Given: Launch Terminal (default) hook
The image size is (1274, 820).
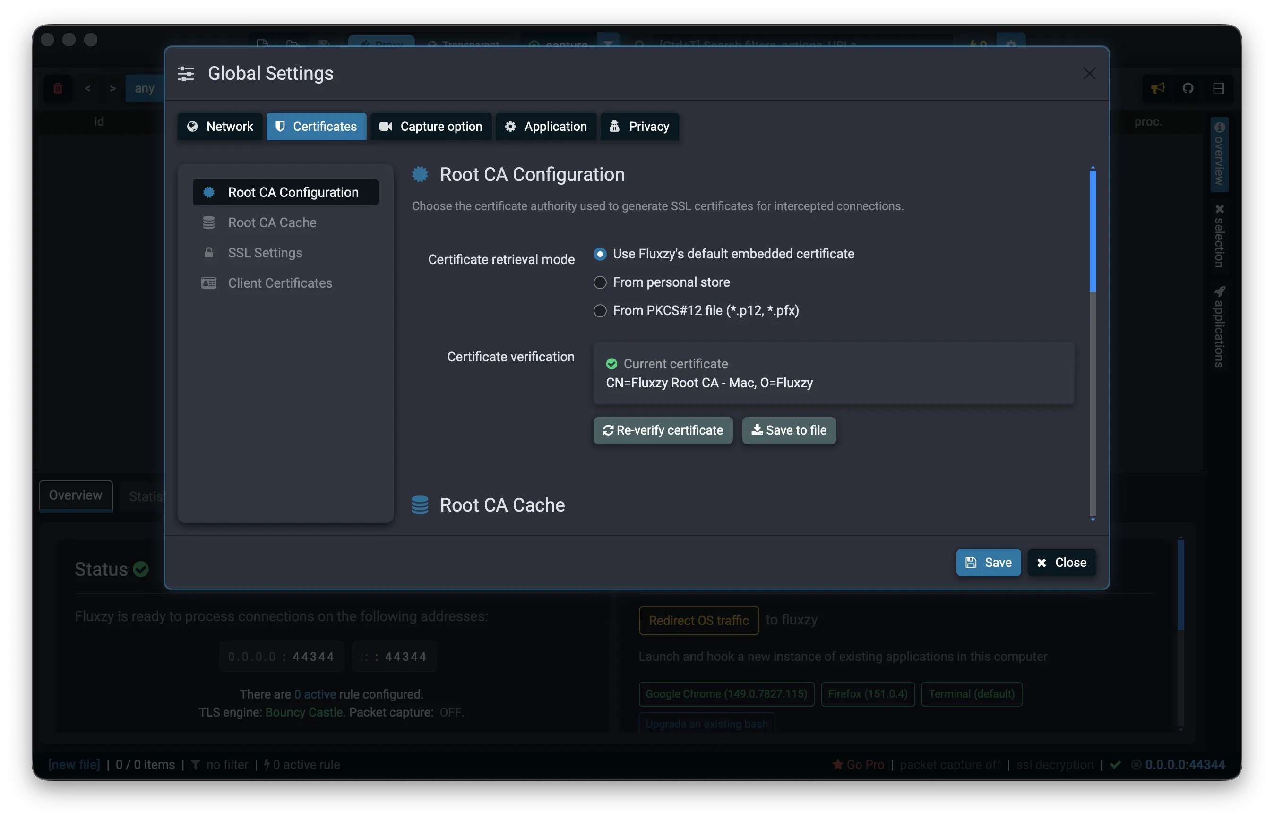Looking at the screenshot, I should click(x=971, y=694).
